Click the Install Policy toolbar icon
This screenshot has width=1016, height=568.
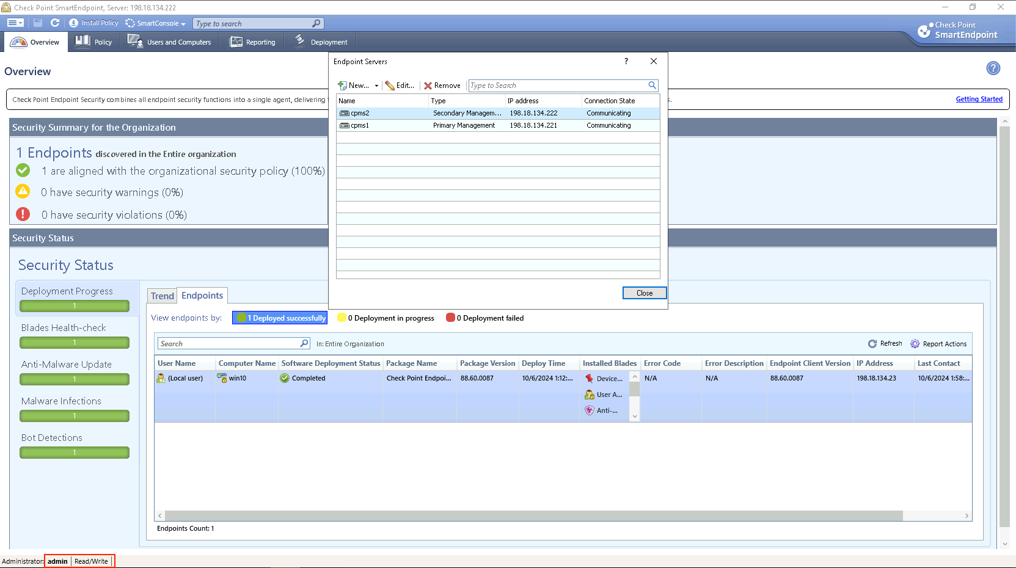pyautogui.click(x=74, y=23)
